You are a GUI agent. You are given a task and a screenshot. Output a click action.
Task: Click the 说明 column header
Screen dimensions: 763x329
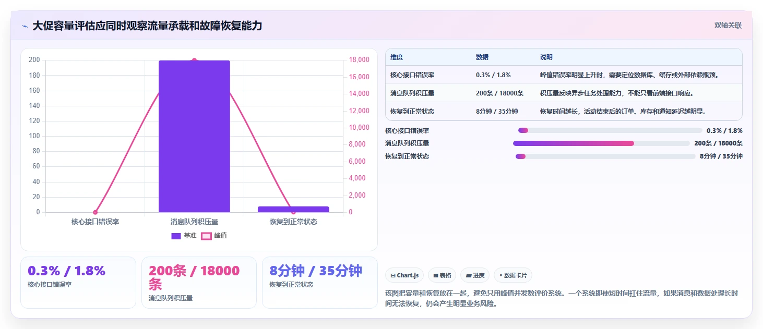pyautogui.click(x=546, y=57)
